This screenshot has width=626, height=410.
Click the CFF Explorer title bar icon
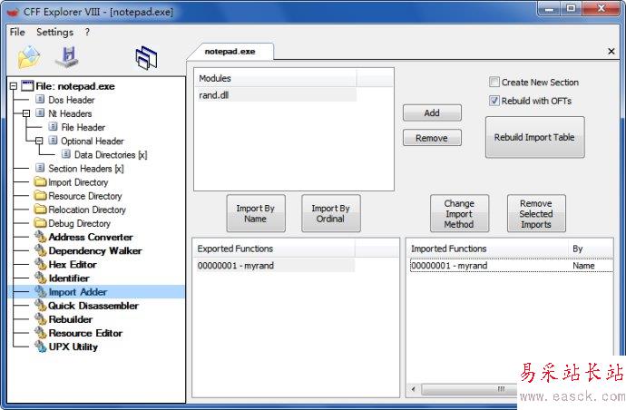pos(13,12)
